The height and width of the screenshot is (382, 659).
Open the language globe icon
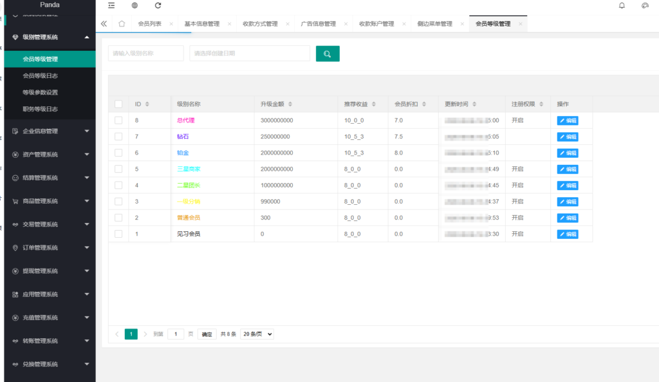tap(135, 5)
